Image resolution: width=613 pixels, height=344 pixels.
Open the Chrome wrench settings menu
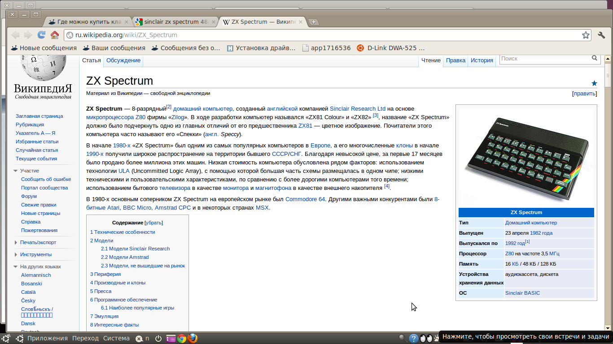coord(602,35)
